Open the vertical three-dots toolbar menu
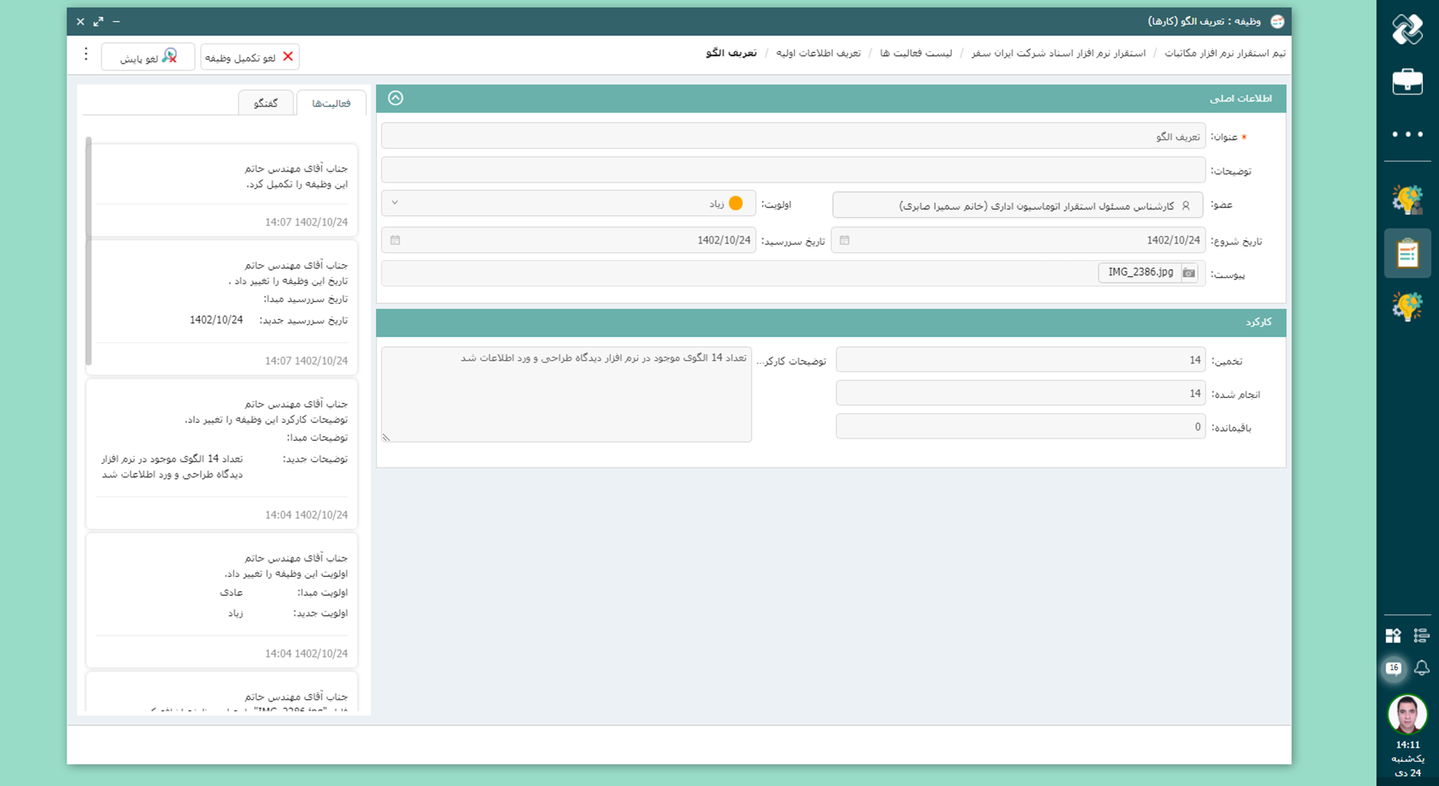The image size is (1439, 786). 85,54
